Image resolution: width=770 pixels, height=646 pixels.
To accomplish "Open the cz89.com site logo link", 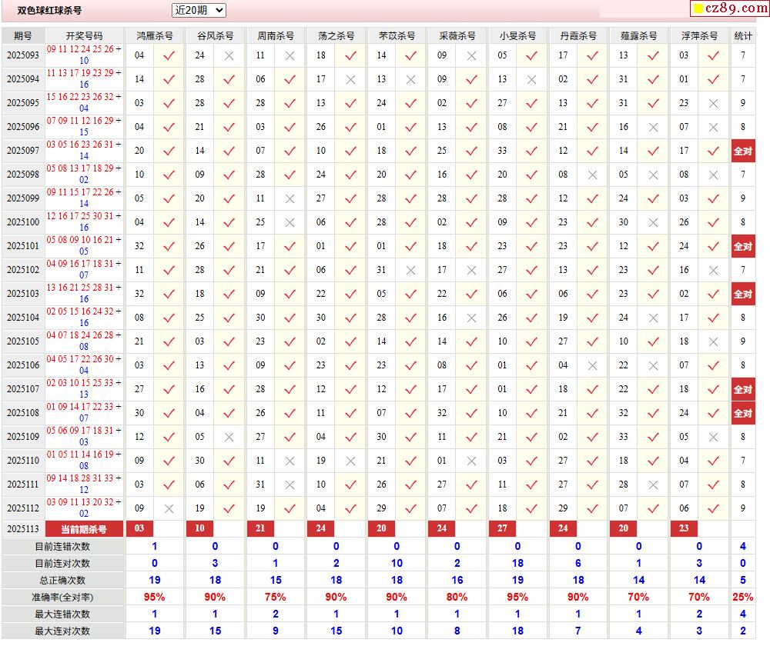I will 730,8.
